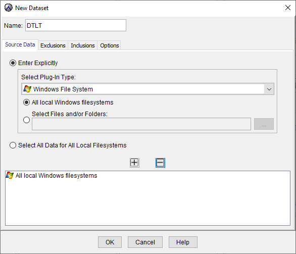The width and height of the screenshot is (296, 254).
Task: Click the Name field containing DTLT
Action: pos(76,25)
